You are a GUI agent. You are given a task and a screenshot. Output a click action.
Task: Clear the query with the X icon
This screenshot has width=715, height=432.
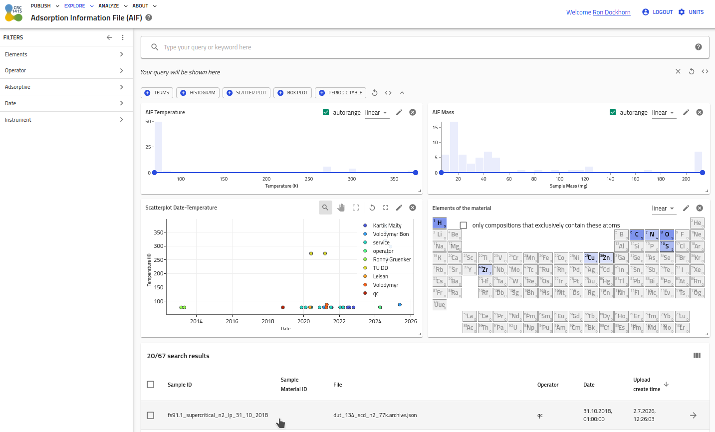[678, 71]
